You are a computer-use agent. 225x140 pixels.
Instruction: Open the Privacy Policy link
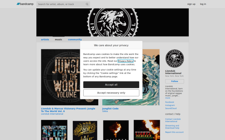pyautogui.click(x=125, y=61)
